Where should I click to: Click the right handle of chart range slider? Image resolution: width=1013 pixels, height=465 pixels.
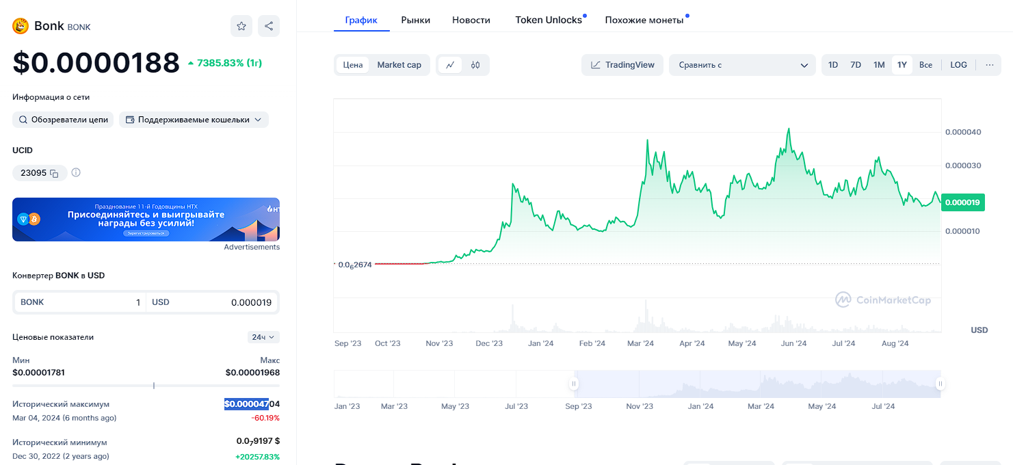coord(940,384)
